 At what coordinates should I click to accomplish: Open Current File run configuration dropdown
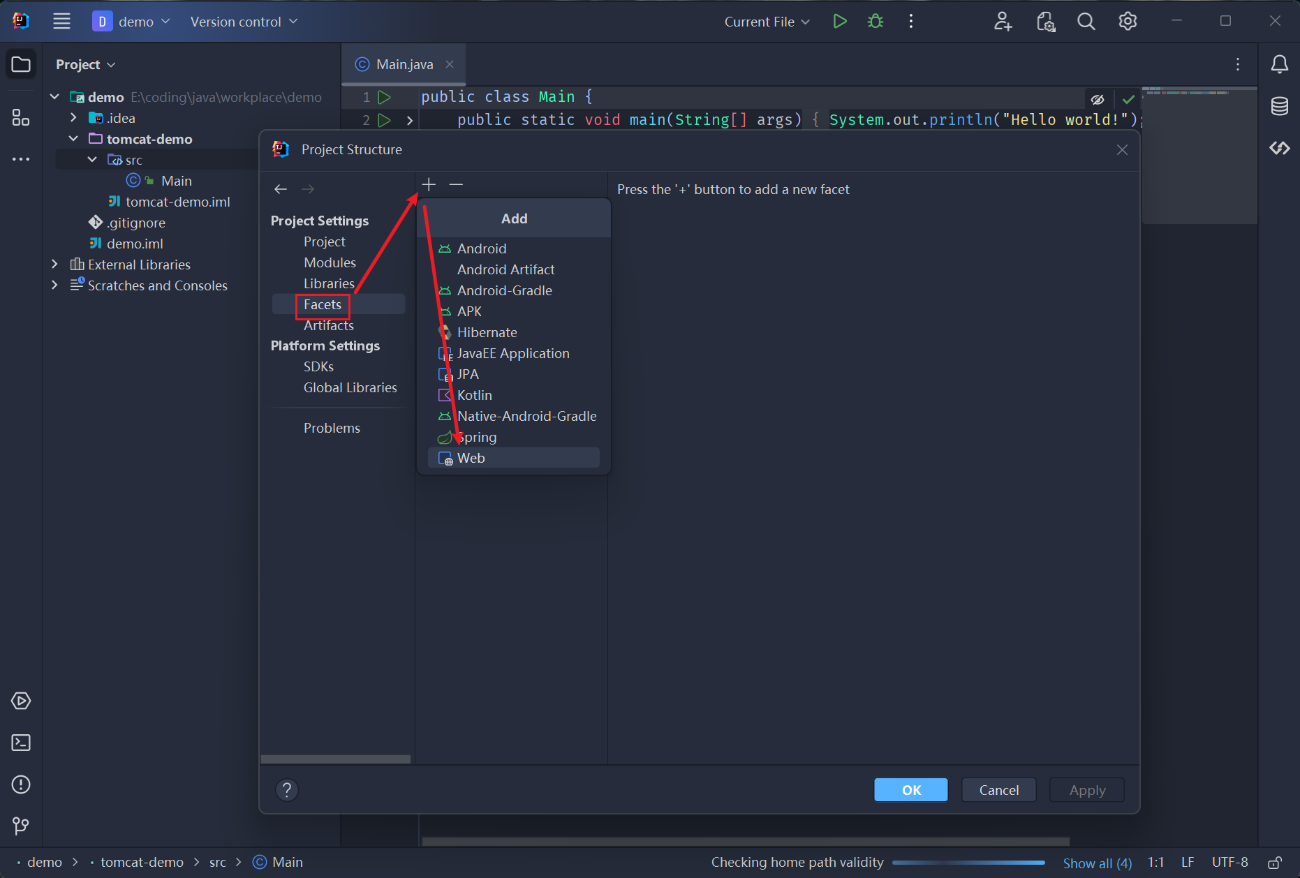click(767, 22)
